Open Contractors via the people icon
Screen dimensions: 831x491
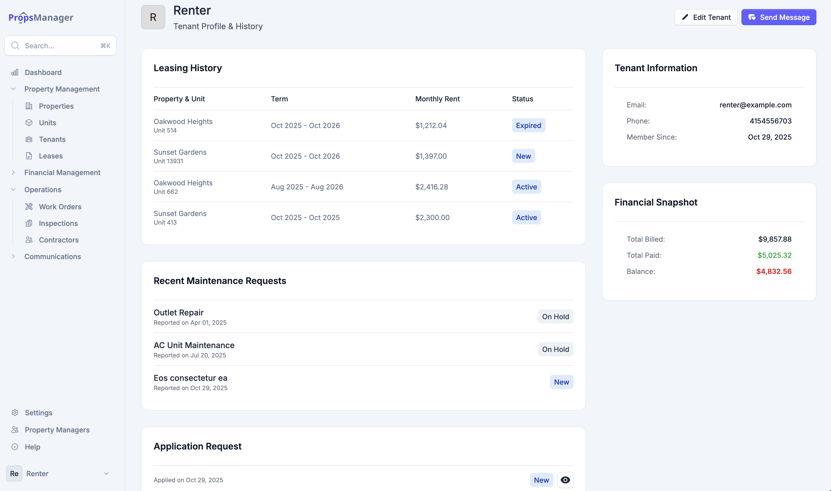pyautogui.click(x=29, y=240)
